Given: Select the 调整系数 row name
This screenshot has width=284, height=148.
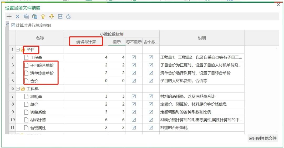Looking at the screenshot, I should (38, 112).
